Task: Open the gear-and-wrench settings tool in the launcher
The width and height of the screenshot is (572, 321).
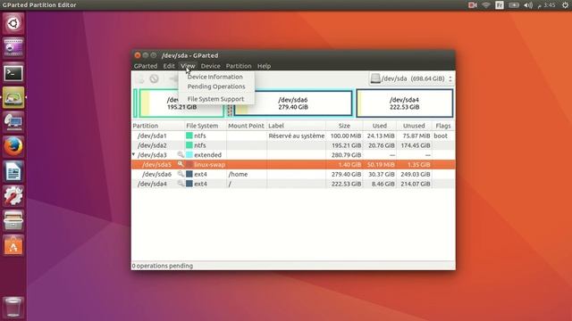Action: tap(13, 196)
